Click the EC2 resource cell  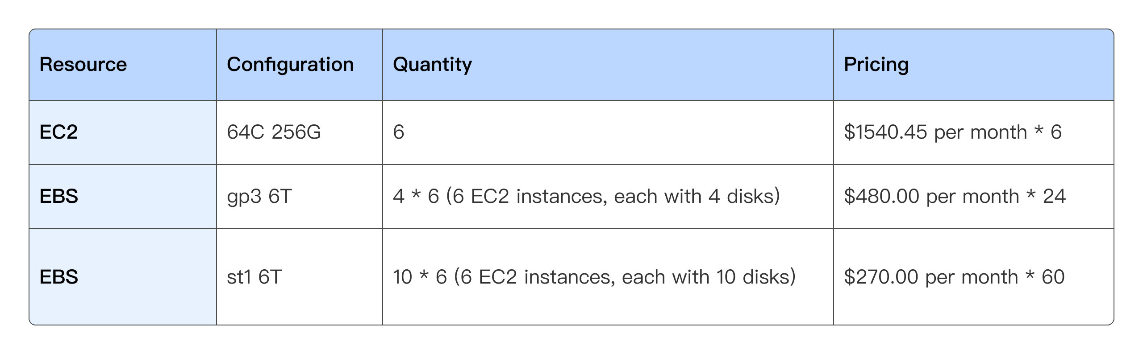coord(58,132)
